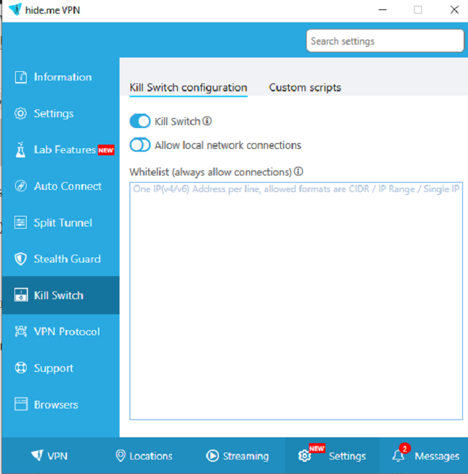Open the Messages bottom tab

[x=423, y=455]
